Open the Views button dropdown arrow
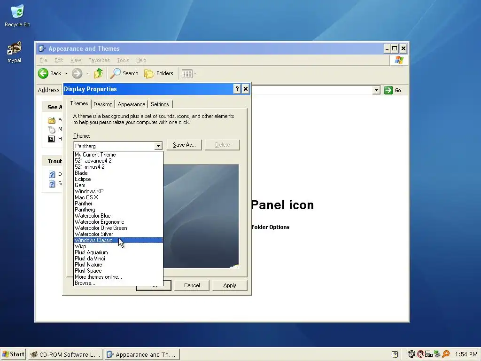 point(195,74)
